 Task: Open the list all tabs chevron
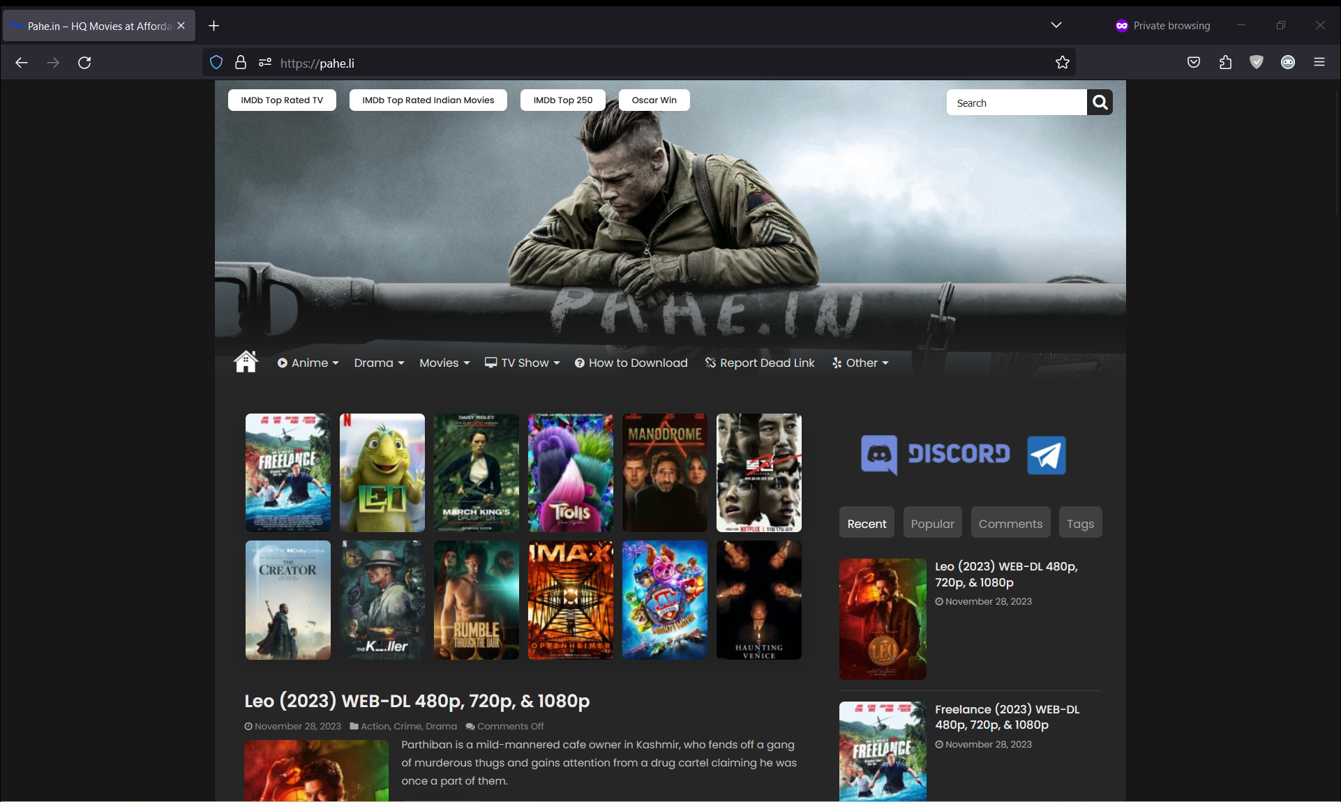(x=1056, y=25)
